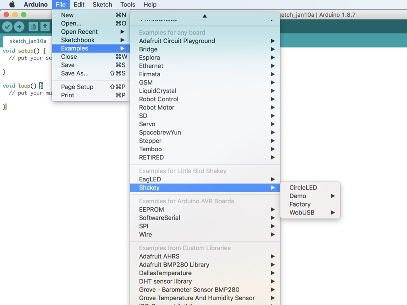Choose Page Setup from File menu
The width and height of the screenshot is (407, 305).
pos(91,87)
